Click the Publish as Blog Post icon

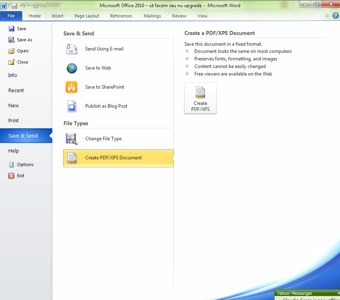pos(72,106)
